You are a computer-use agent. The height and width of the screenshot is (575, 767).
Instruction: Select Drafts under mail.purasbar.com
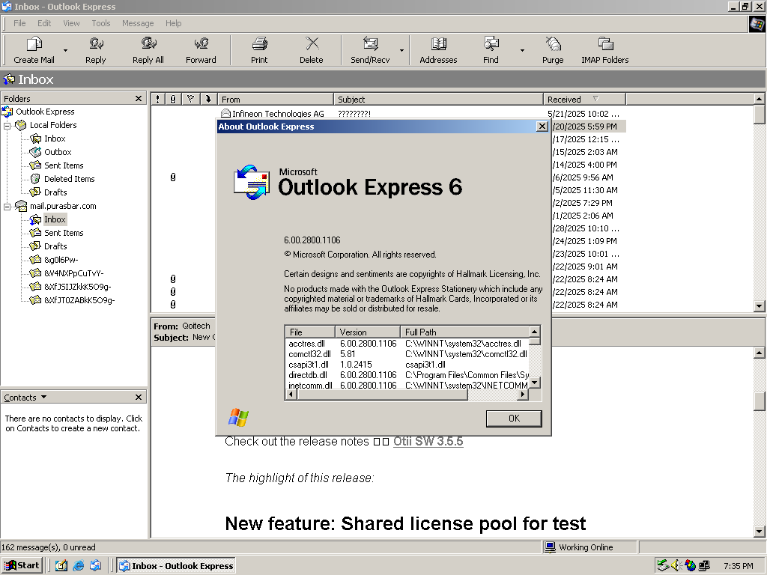pyautogui.click(x=55, y=246)
